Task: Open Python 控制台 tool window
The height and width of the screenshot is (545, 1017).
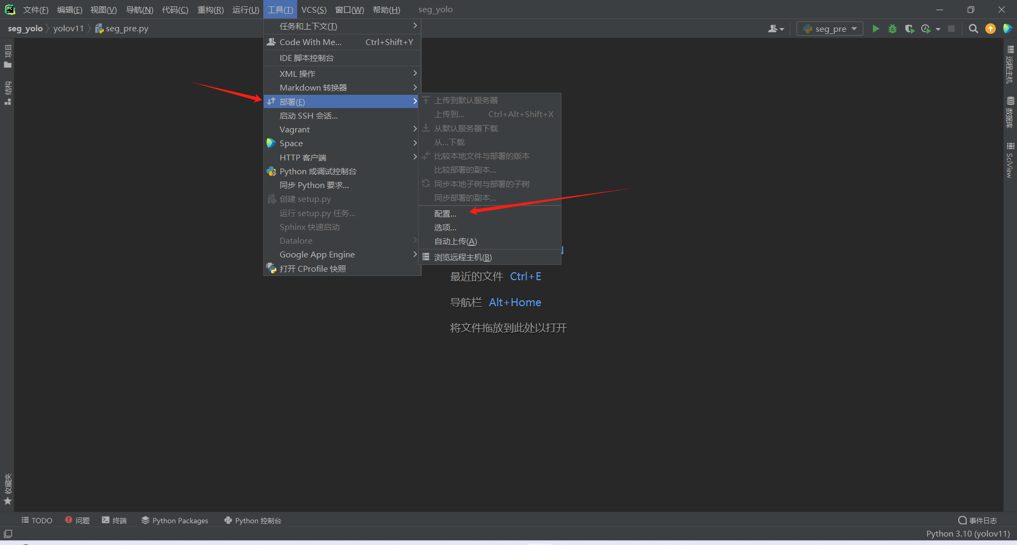Action: [253, 521]
